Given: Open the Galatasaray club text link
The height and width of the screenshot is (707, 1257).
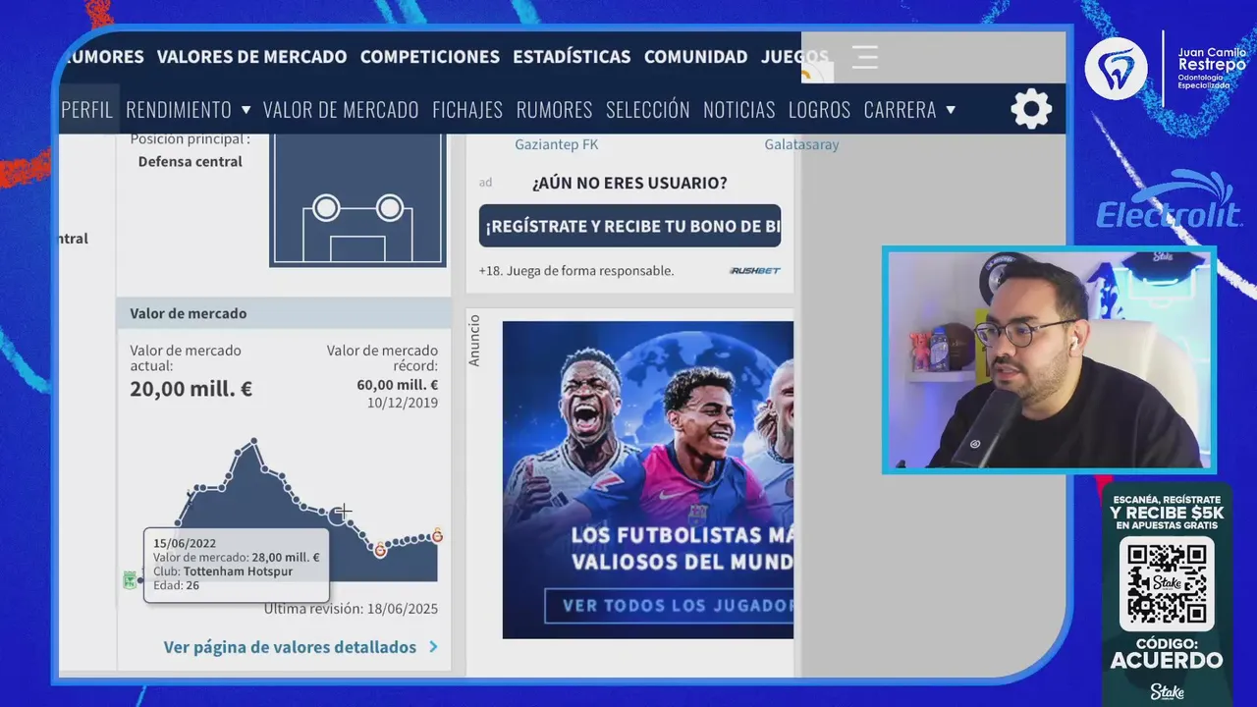Looking at the screenshot, I should tap(801, 144).
